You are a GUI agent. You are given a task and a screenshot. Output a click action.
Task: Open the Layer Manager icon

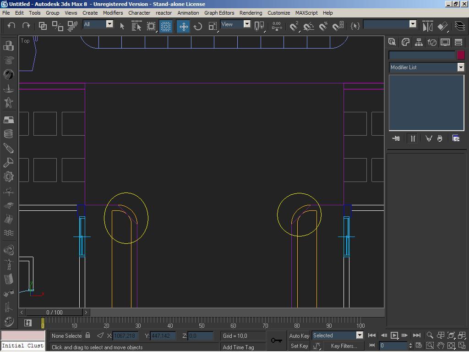coord(460,26)
